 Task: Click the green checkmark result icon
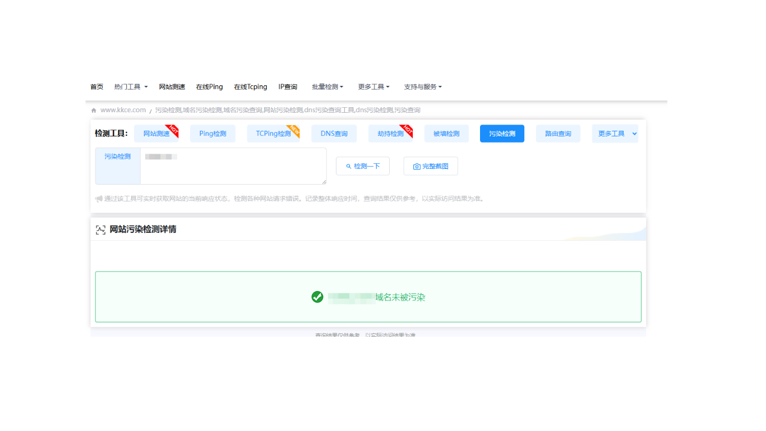(317, 297)
